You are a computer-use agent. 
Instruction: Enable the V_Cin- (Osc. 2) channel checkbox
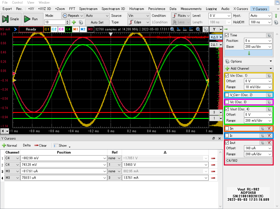tap(227, 95)
